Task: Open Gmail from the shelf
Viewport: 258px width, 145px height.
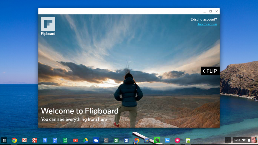Action: 24,140
